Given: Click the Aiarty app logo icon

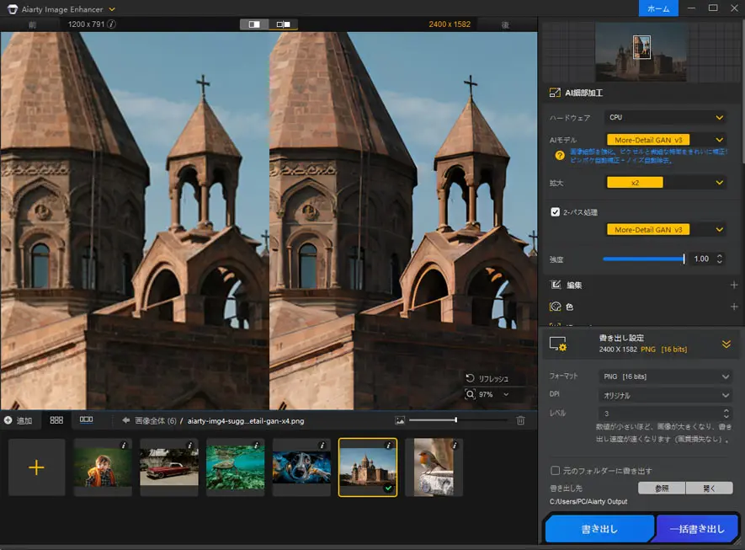Looking at the screenshot, I should (13, 9).
